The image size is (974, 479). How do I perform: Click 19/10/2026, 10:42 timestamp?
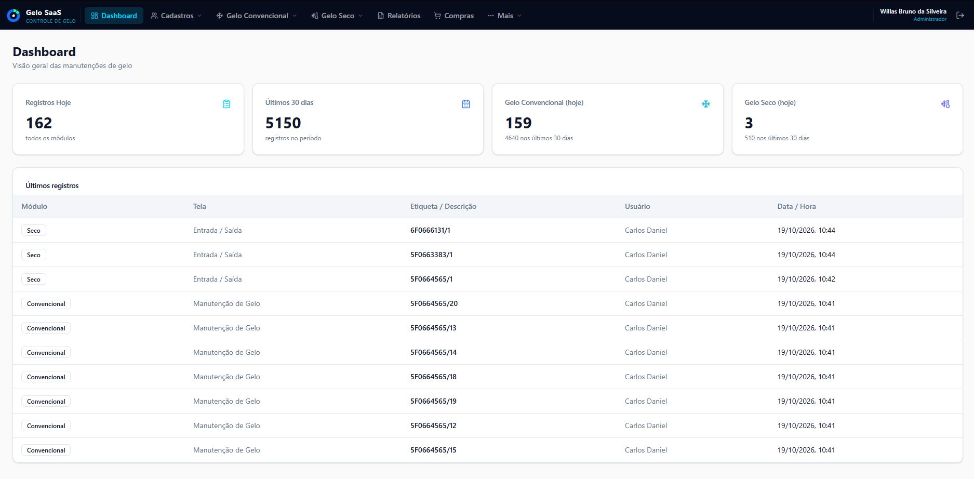[806, 279]
